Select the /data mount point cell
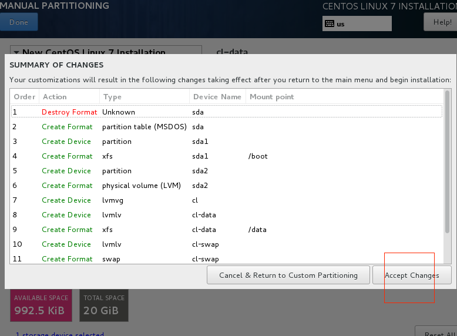The width and height of the screenshot is (457, 336). 257,230
